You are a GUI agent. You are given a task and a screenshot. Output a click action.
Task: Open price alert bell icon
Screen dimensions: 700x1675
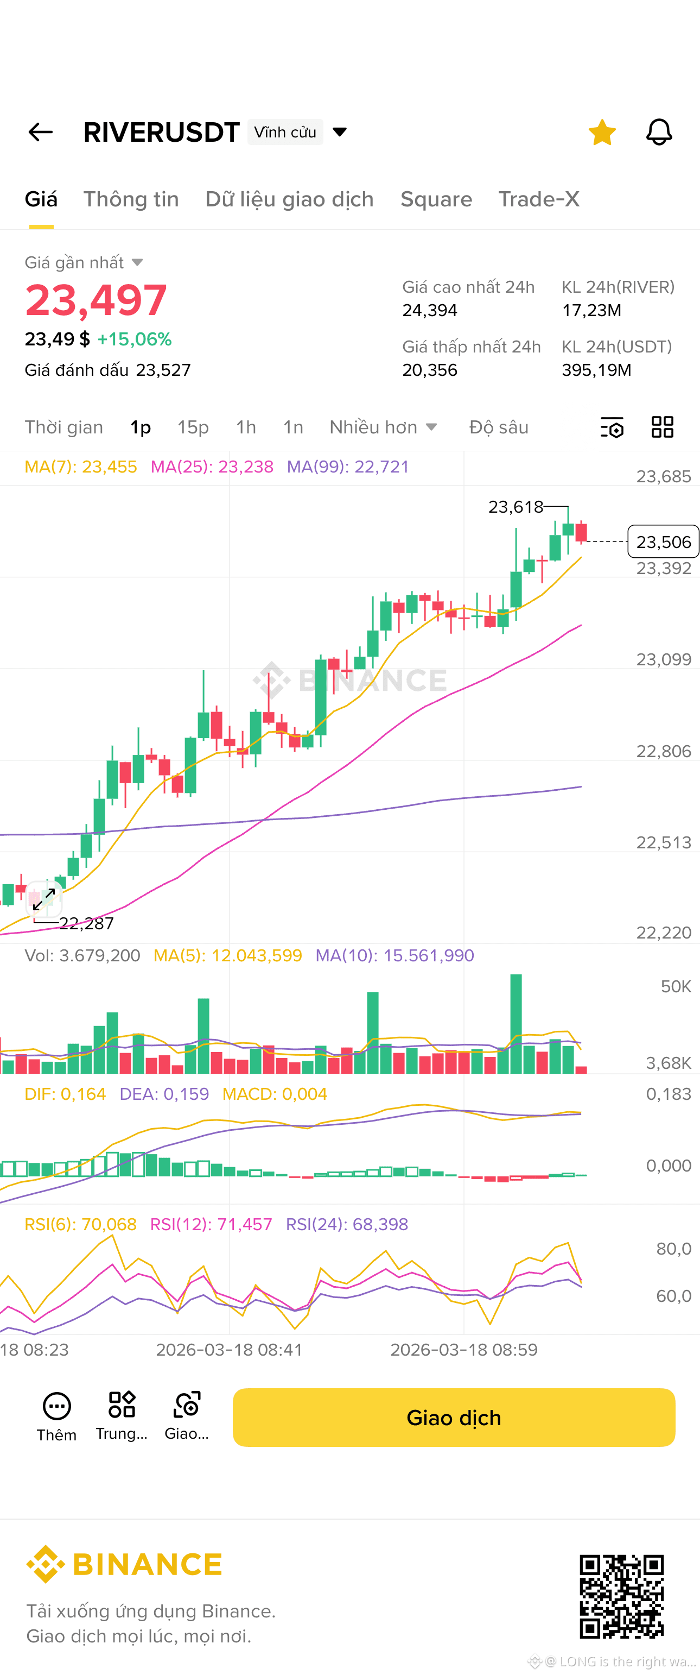point(658,132)
